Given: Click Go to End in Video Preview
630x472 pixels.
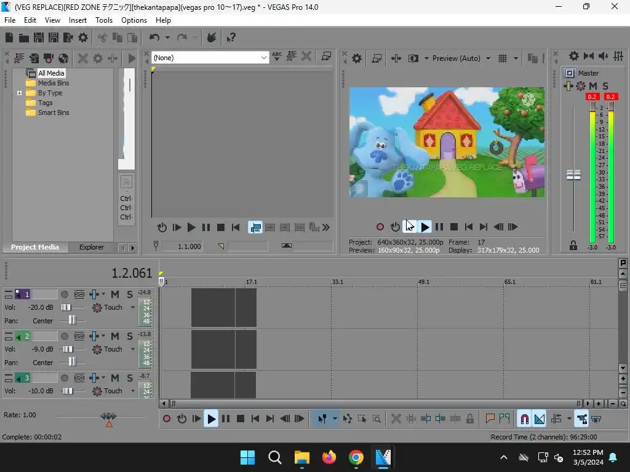Looking at the screenshot, I should click(x=484, y=227).
